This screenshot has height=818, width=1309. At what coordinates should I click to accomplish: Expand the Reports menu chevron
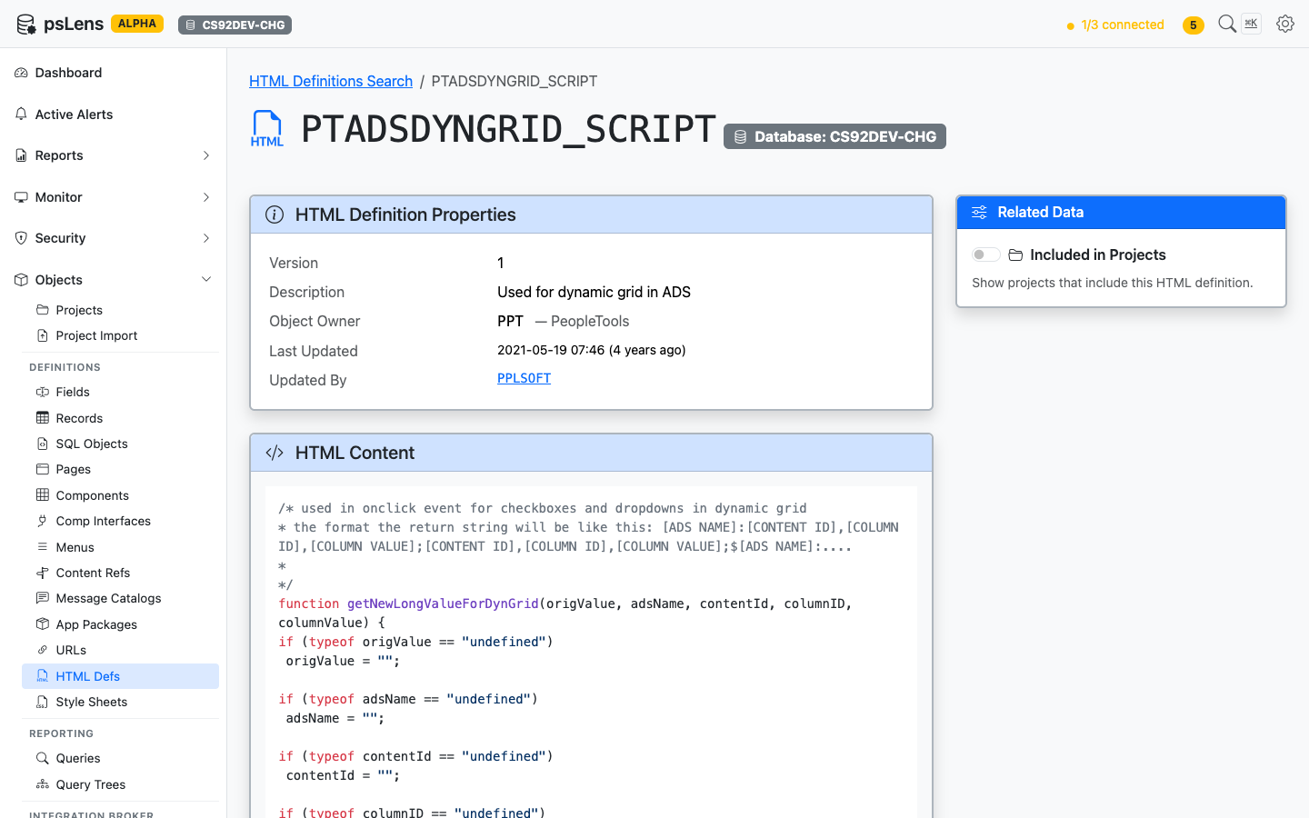point(206,155)
